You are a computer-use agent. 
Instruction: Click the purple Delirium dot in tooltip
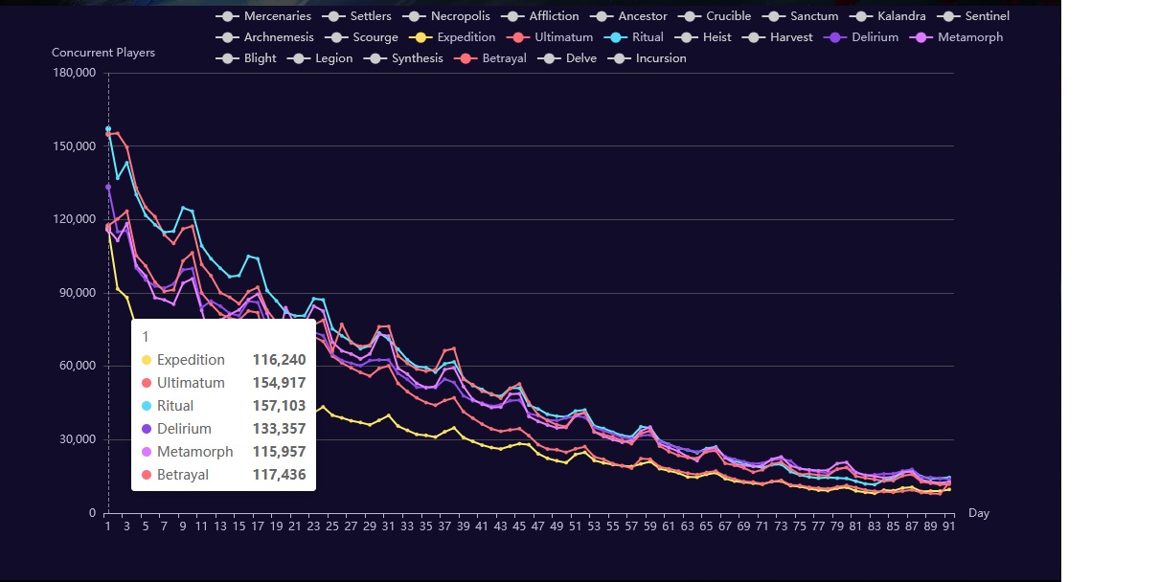147,429
